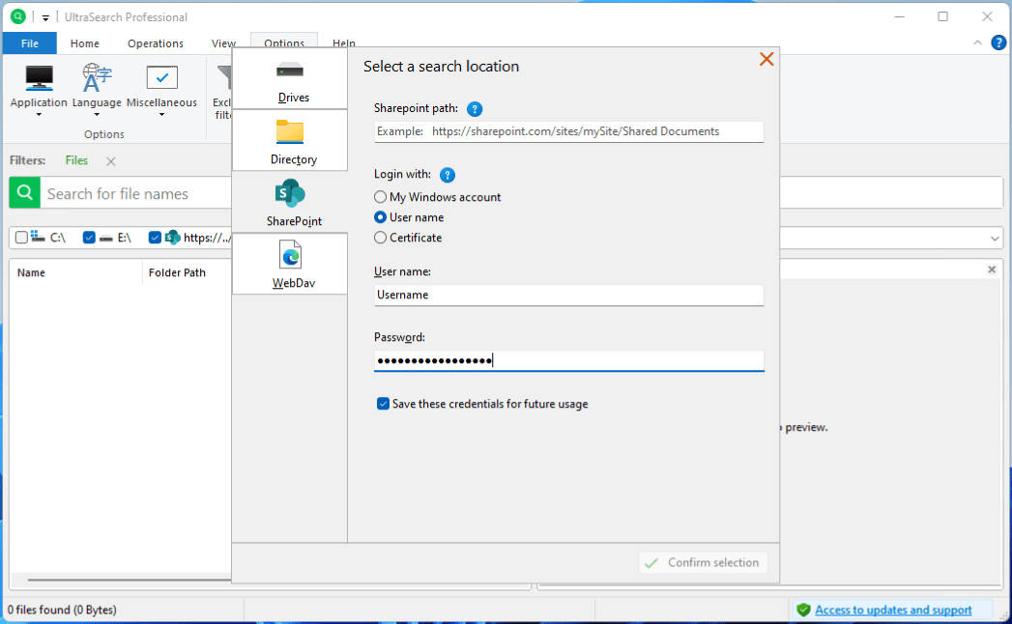Click the Search for file names box
The width and height of the screenshot is (1012, 624).
coord(135,193)
